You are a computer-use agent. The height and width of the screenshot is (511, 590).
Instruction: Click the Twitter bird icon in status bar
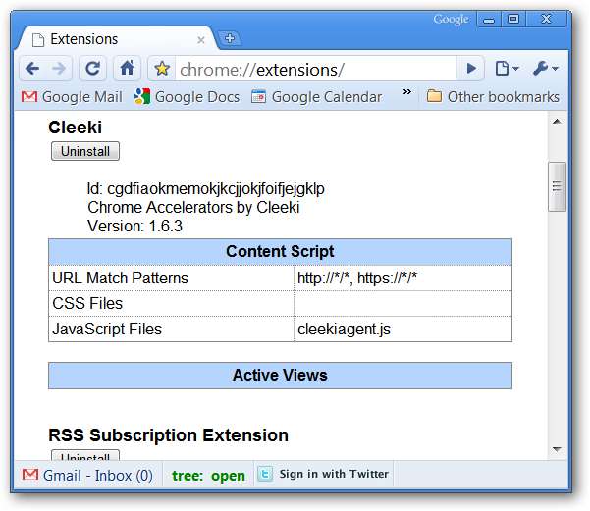tap(265, 475)
